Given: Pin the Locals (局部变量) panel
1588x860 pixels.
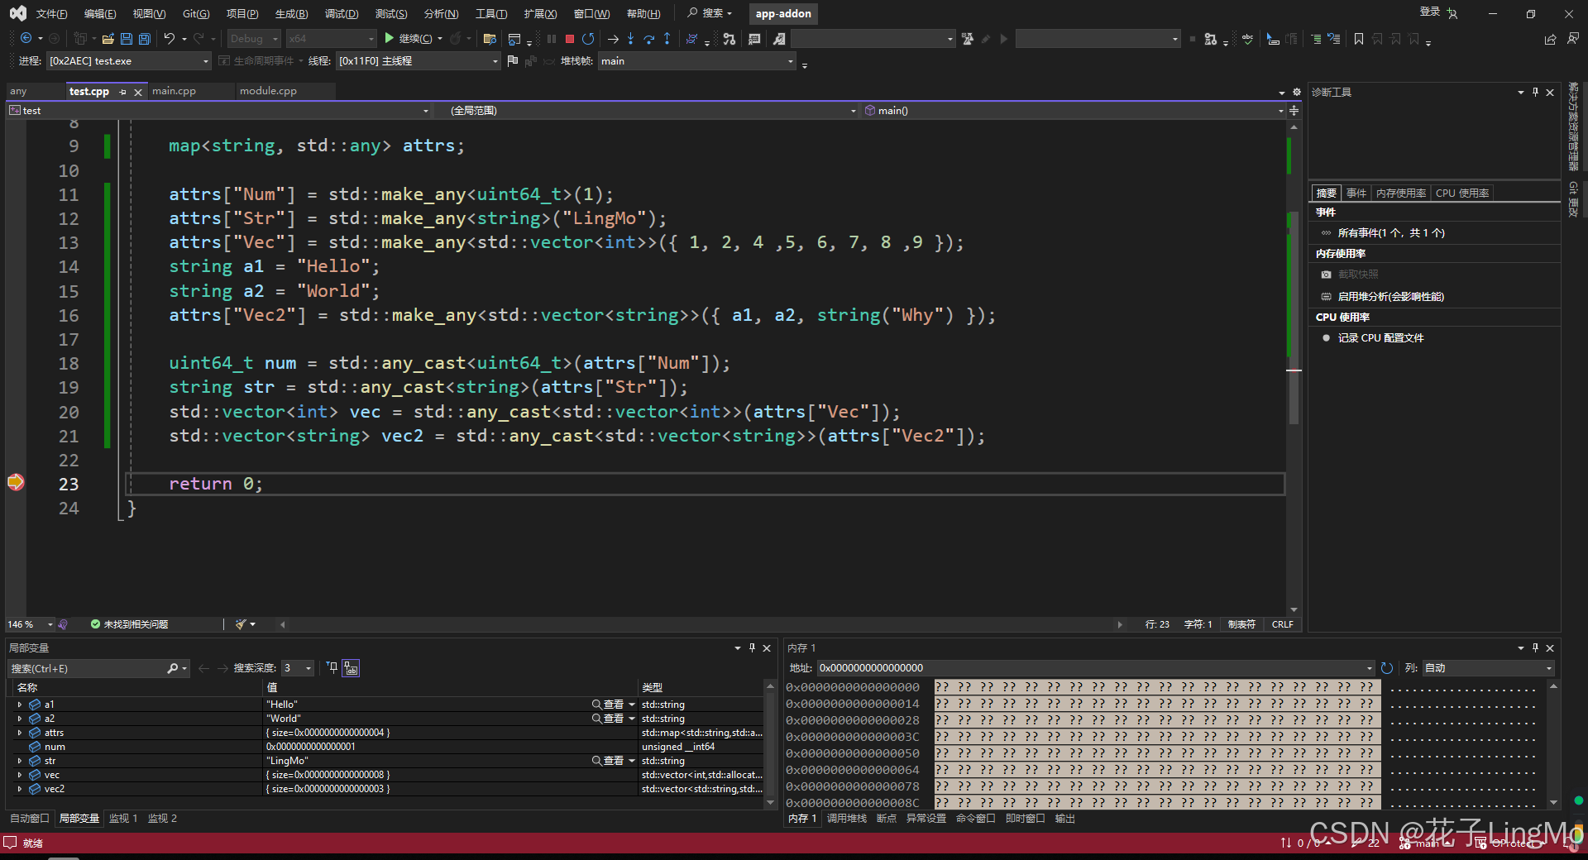Looking at the screenshot, I should [752, 647].
